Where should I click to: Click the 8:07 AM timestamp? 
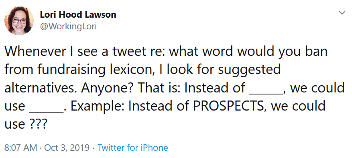click(20, 148)
